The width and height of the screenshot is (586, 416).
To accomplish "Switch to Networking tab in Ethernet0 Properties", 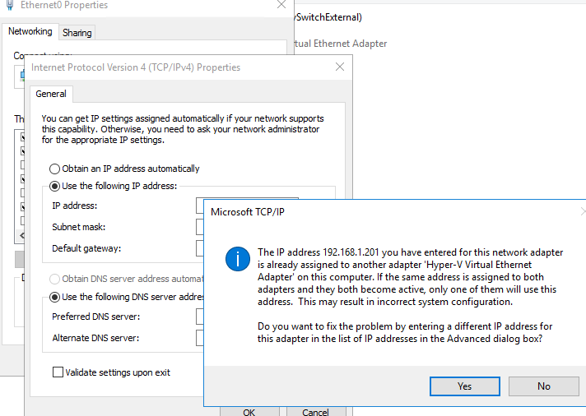I will (30, 31).
